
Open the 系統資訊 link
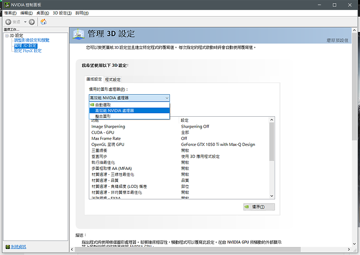tap(18, 246)
